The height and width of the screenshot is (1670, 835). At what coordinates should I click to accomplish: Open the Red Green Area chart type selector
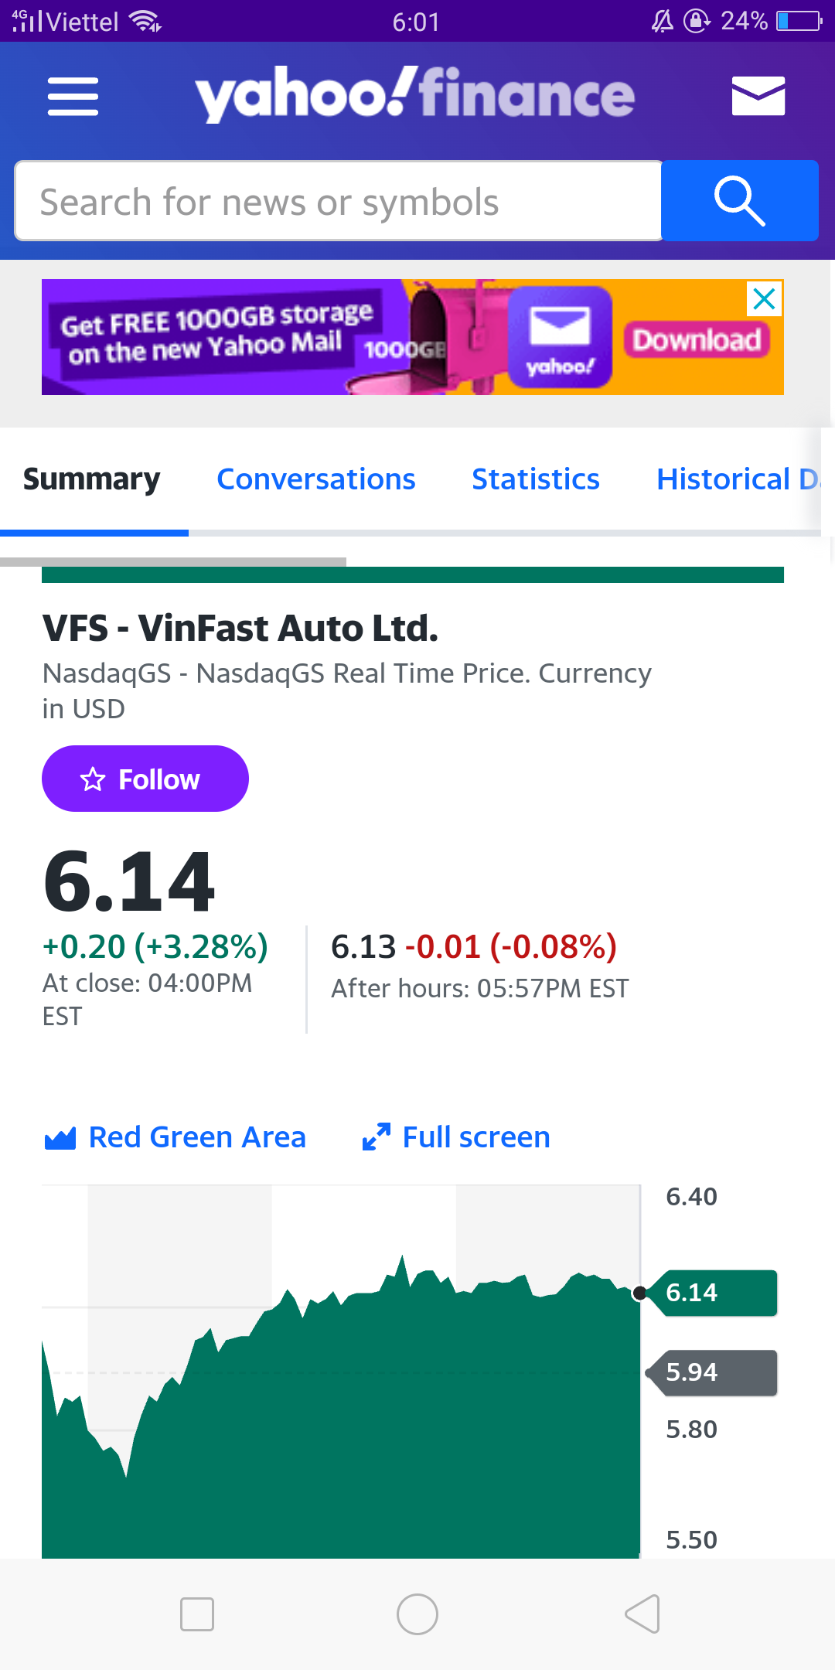(176, 1137)
